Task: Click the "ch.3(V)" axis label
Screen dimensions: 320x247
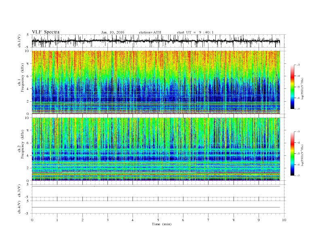Action: click(19, 191)
